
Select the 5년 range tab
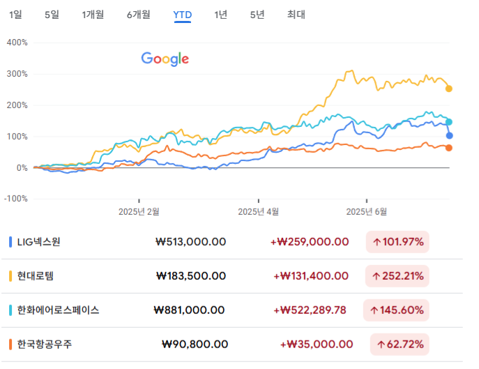pos(257,15)
